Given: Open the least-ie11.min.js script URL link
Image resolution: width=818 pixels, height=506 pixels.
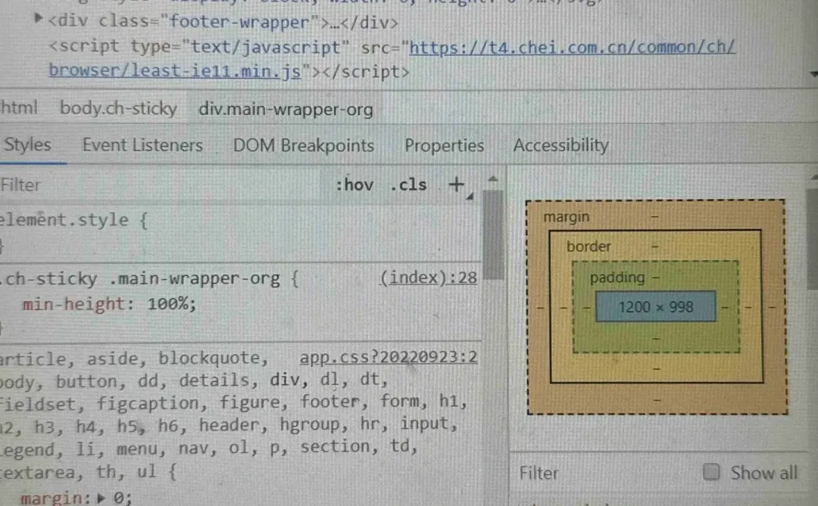Looking at the screenshot, I should (392, 58).
